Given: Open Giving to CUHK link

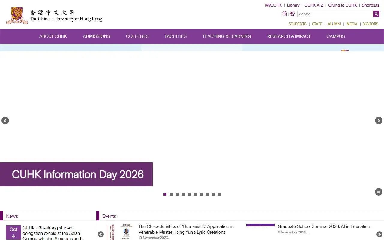Looking at the screenshot, I should (343, 5).
